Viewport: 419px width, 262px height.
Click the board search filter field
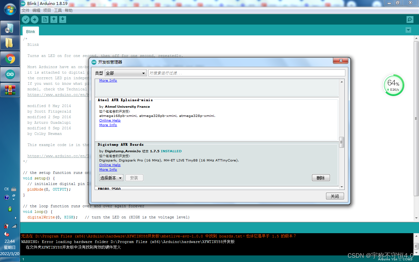pyautogui.click(x=246, y=73)
